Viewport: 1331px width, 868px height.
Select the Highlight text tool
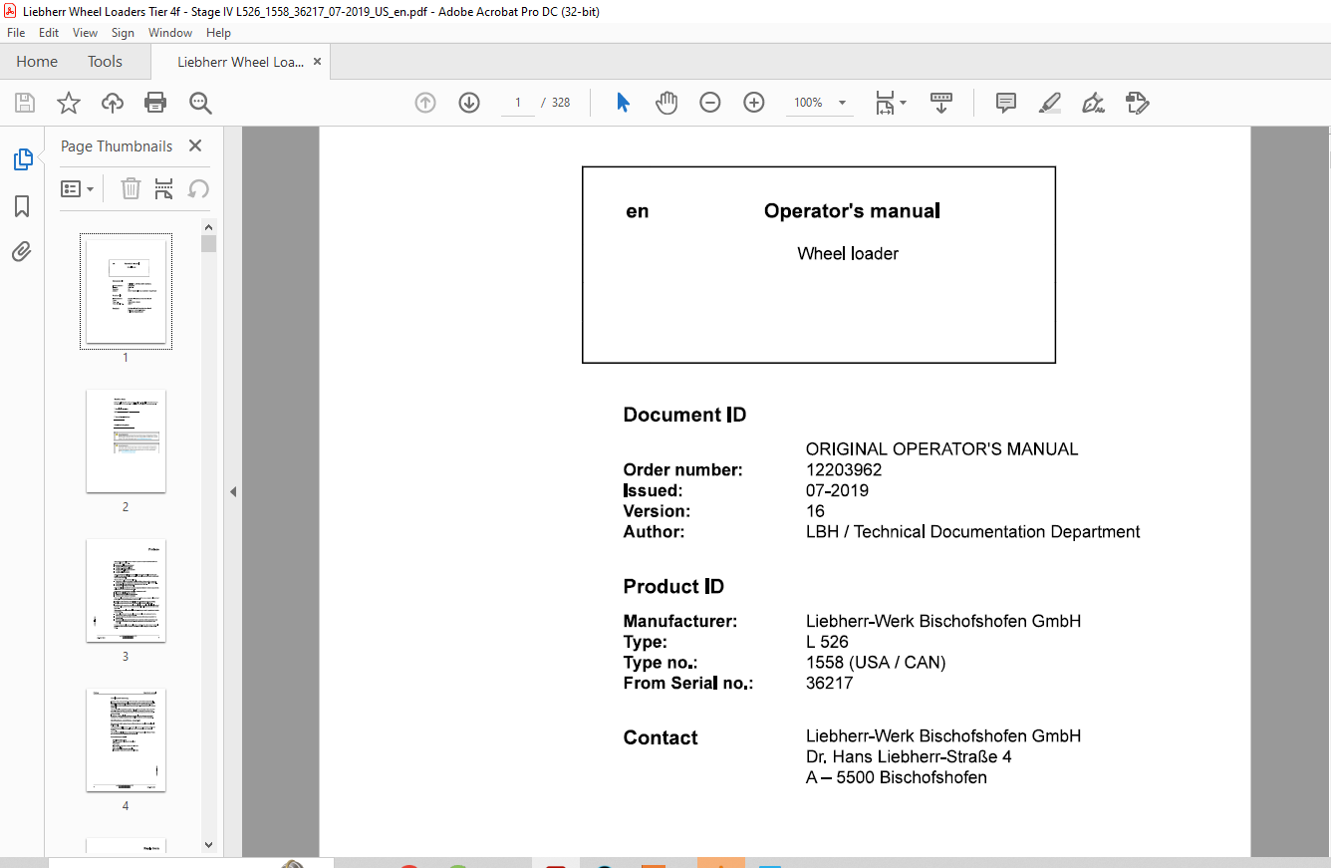1049,103
